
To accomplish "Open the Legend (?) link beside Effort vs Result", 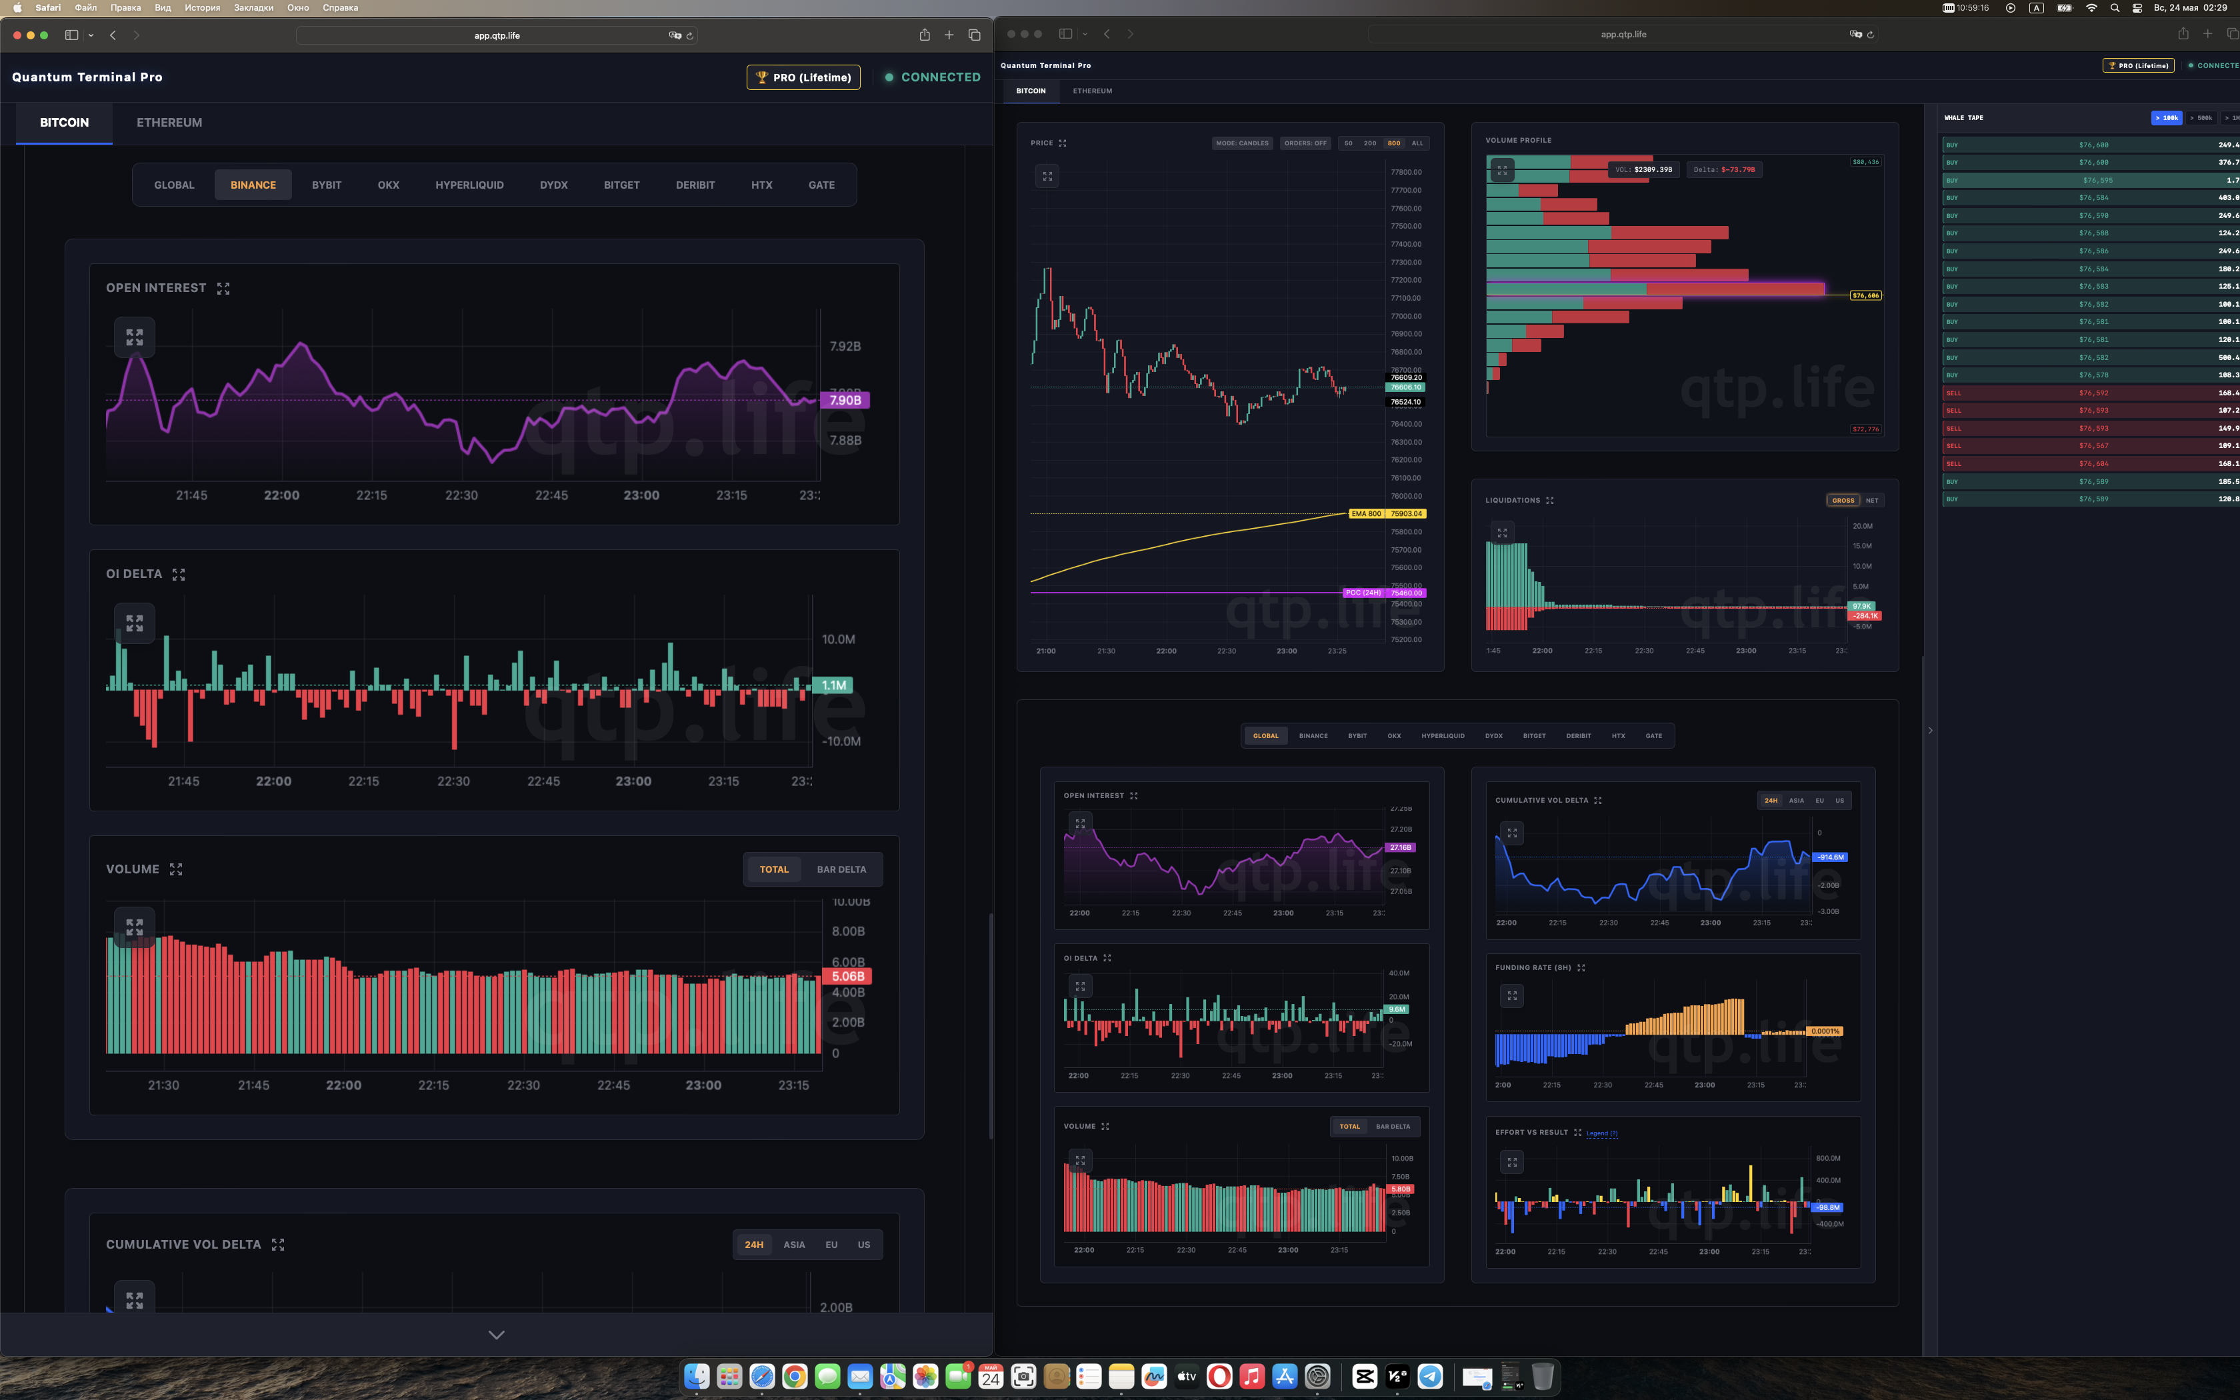I will coord(1601,1133).
